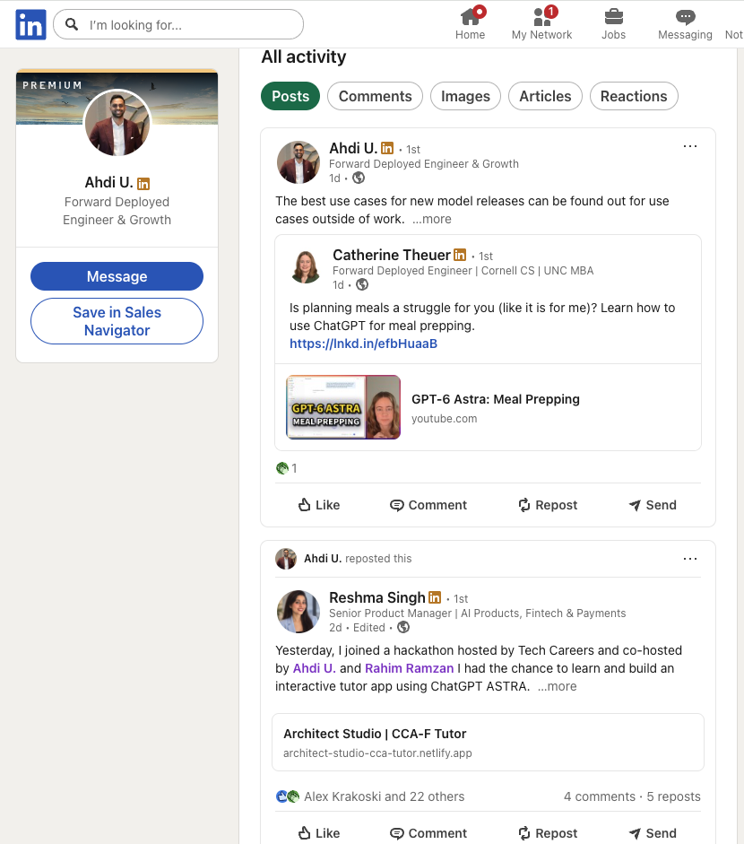Viewport: 744px width, 844px height.
Task: Open "GPT-6 Astra: Meal Prepping" title link
Action: (x=496, y=399)
